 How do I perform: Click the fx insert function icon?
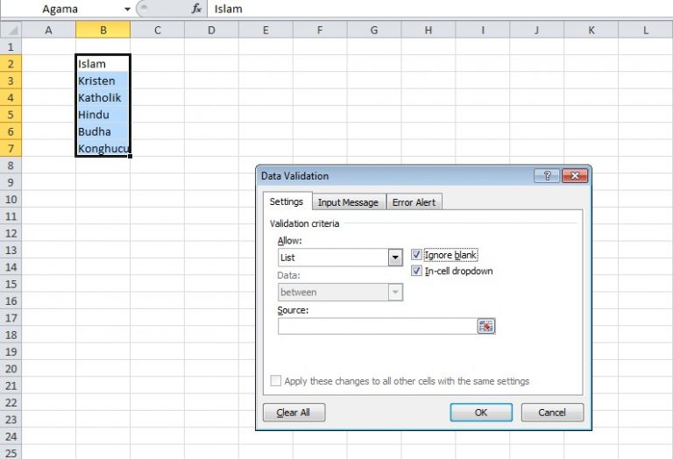[x=196, y=9]
